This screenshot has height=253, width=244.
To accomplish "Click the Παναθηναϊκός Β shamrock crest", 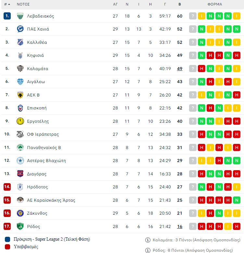I will (x=20, y=147).
